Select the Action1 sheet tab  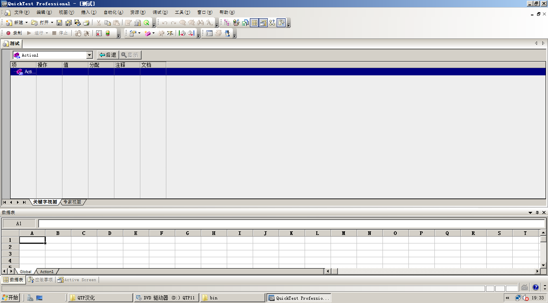[47, 271]
